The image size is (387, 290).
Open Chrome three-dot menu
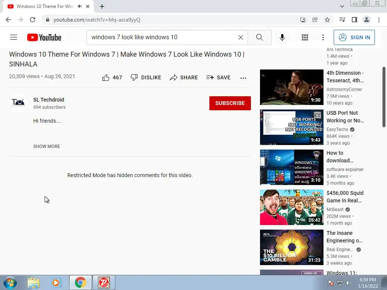pyautogui.click(x=379, y=20)
